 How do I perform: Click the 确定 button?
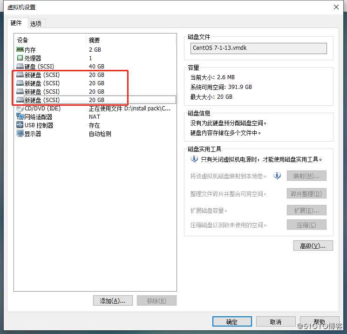232,321
